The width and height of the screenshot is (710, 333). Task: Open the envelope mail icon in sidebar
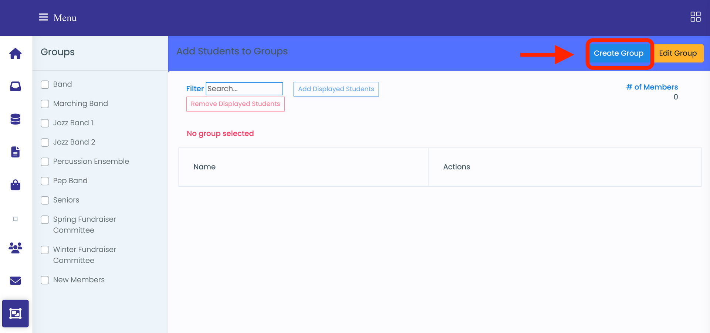[15, 281]
